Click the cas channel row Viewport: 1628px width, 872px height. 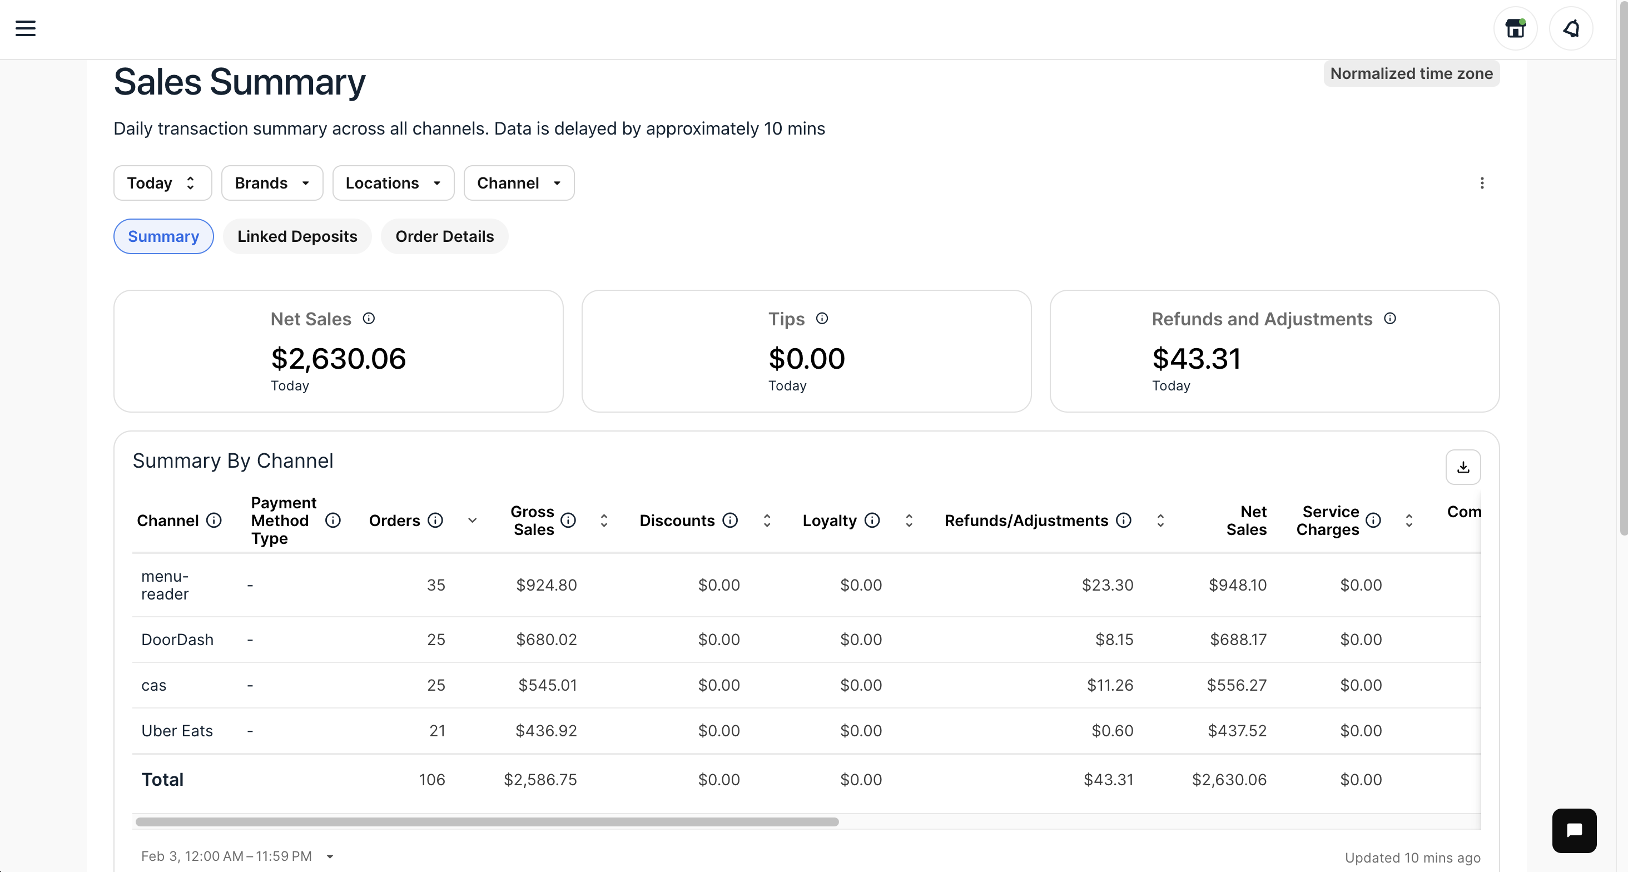coord(806,686)
